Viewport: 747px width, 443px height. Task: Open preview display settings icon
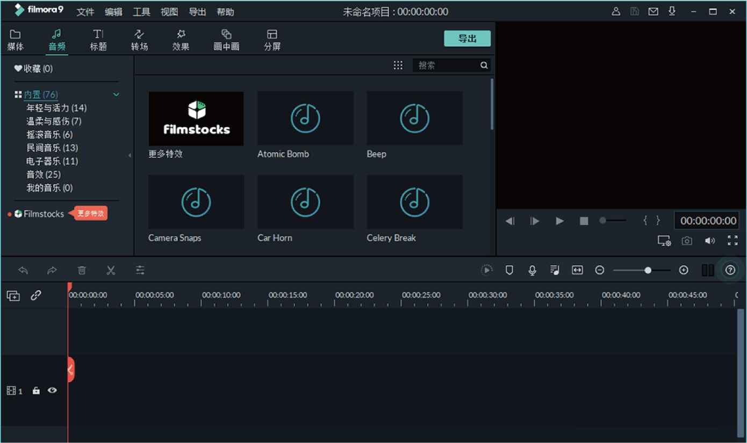pyautogui.click(x=664, y=241)
